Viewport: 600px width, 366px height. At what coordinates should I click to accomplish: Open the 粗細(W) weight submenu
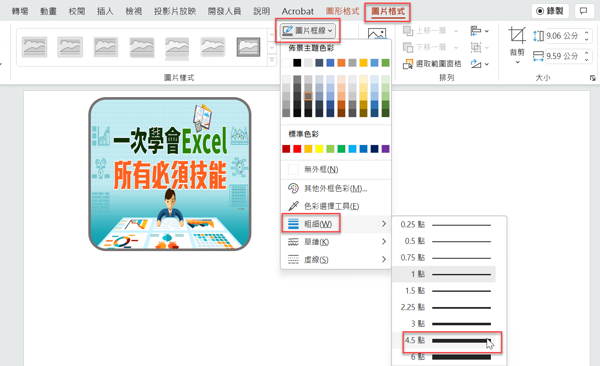(x=335, y=224)
